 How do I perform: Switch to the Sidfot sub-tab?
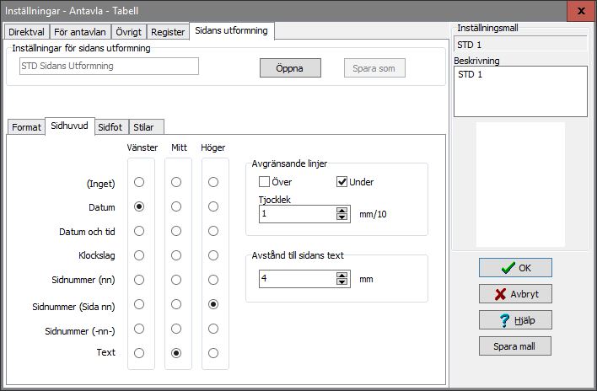click(110, 127)
